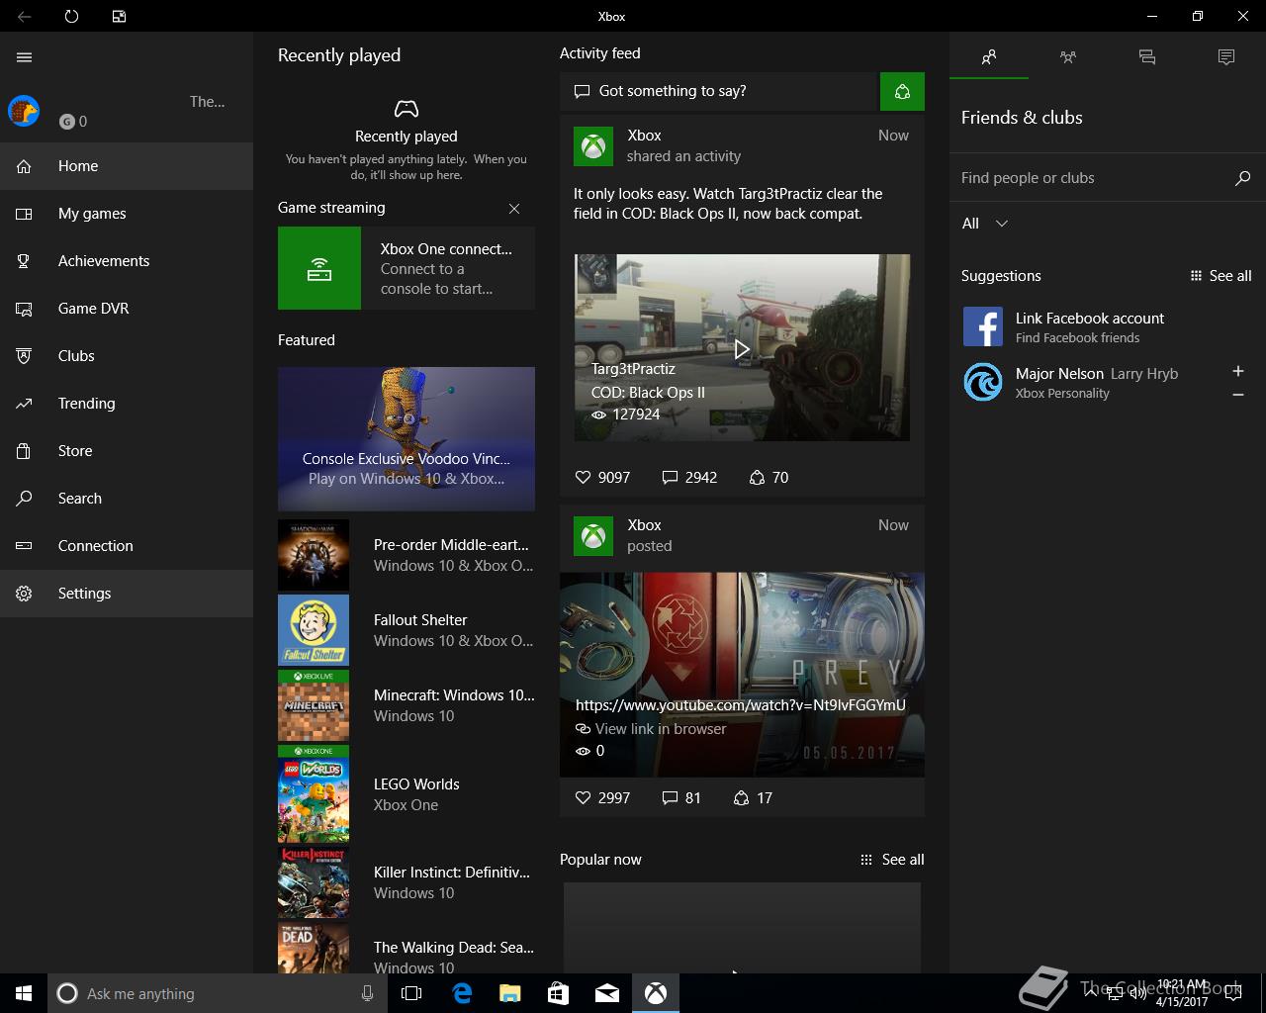This screenshot has height=1013, width=1266.
Task: Click See all next to Popular now
Action: (x=892, y=860)
